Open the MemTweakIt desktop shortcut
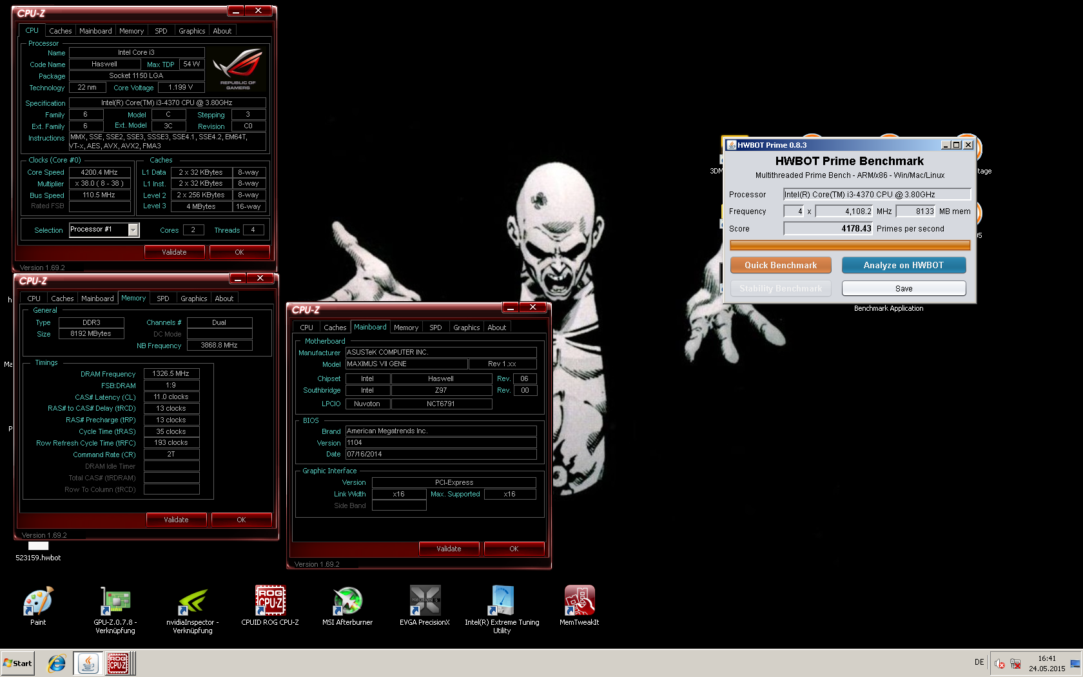This screenshot has width=1083, height=677. pos(580,606)
